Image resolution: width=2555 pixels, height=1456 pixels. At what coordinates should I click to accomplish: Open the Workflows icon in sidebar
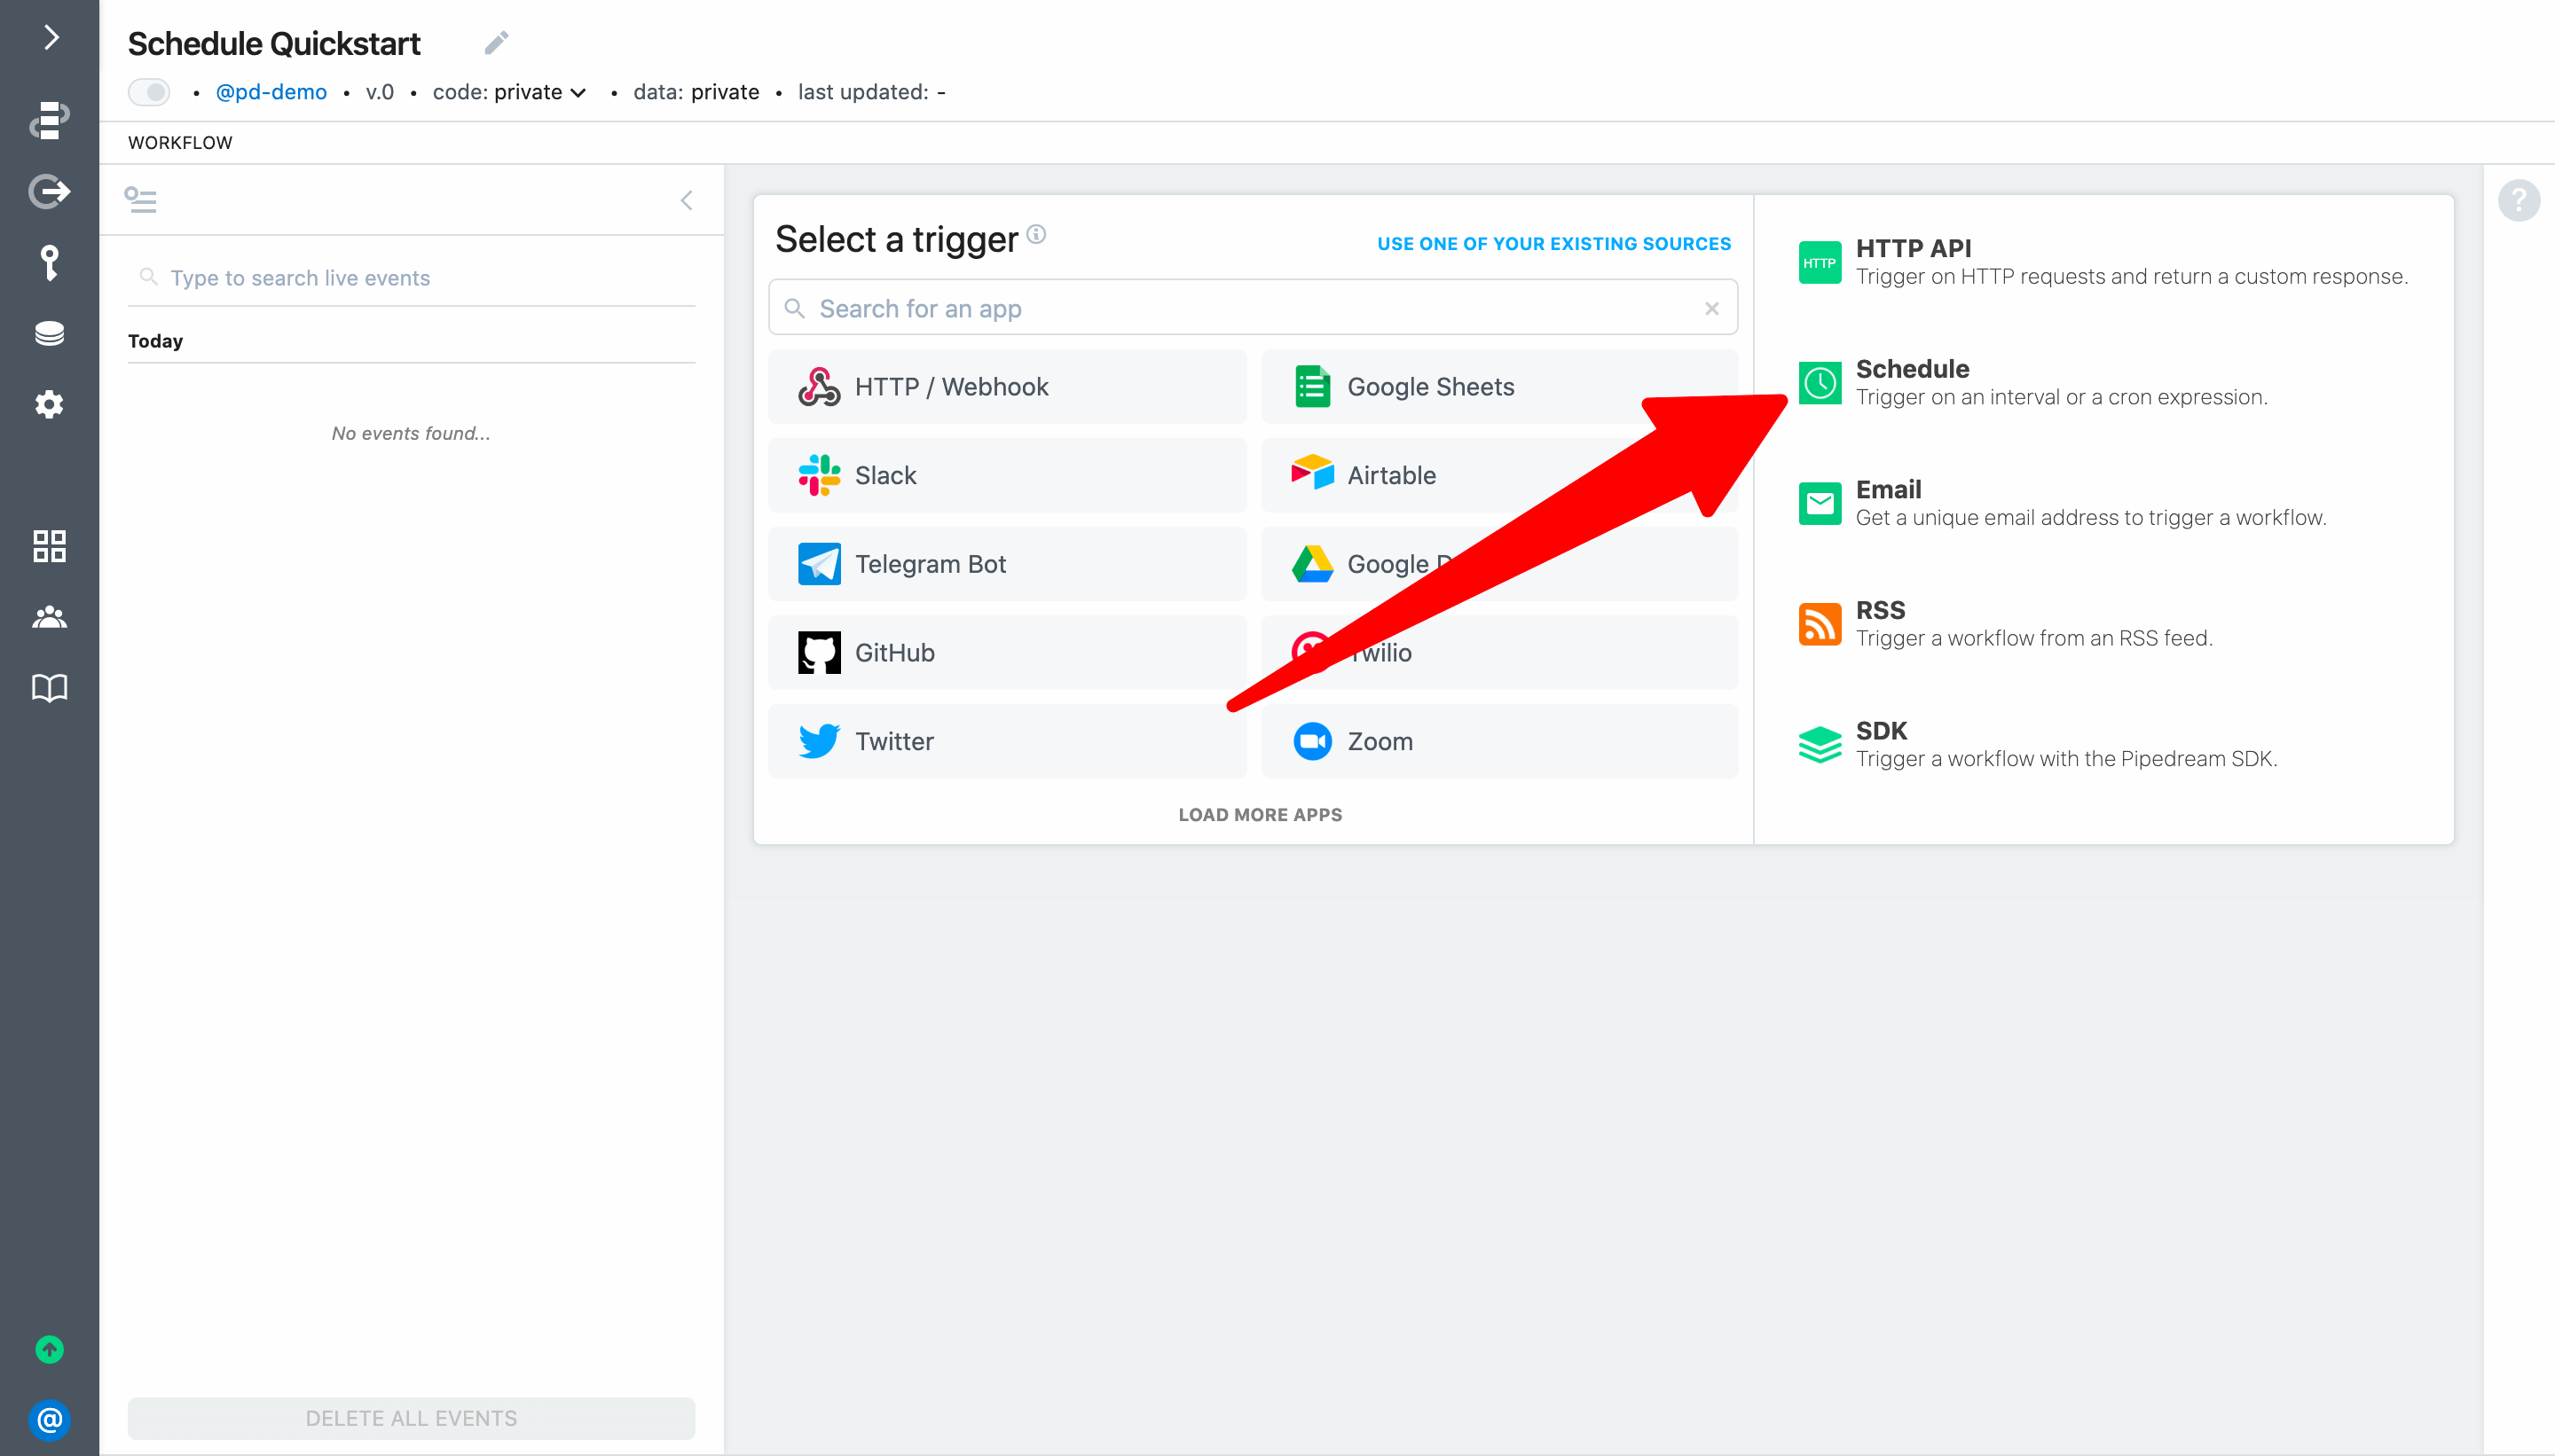point(50,120)
